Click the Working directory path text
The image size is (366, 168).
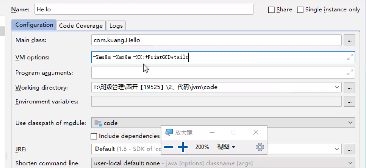pyautogui.click(x=156, y=87)
